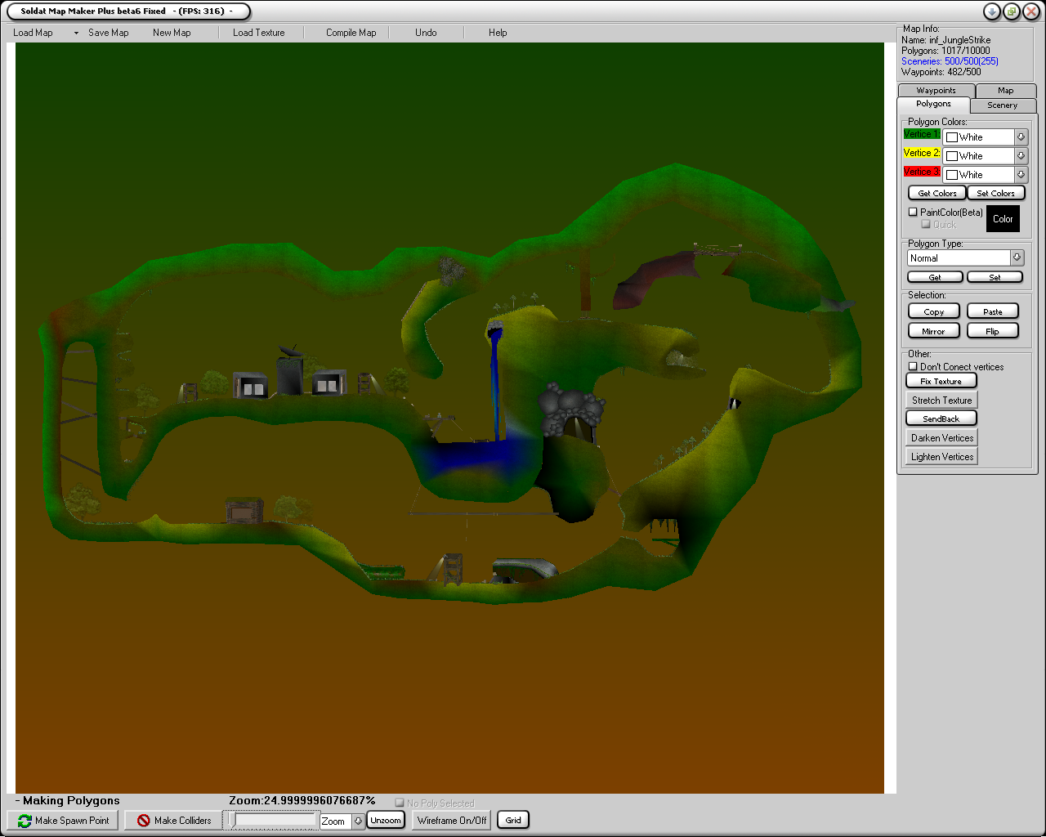Open the black Color picker swatch
This screenshot has height=837, width=1046.
point(1003,219)
